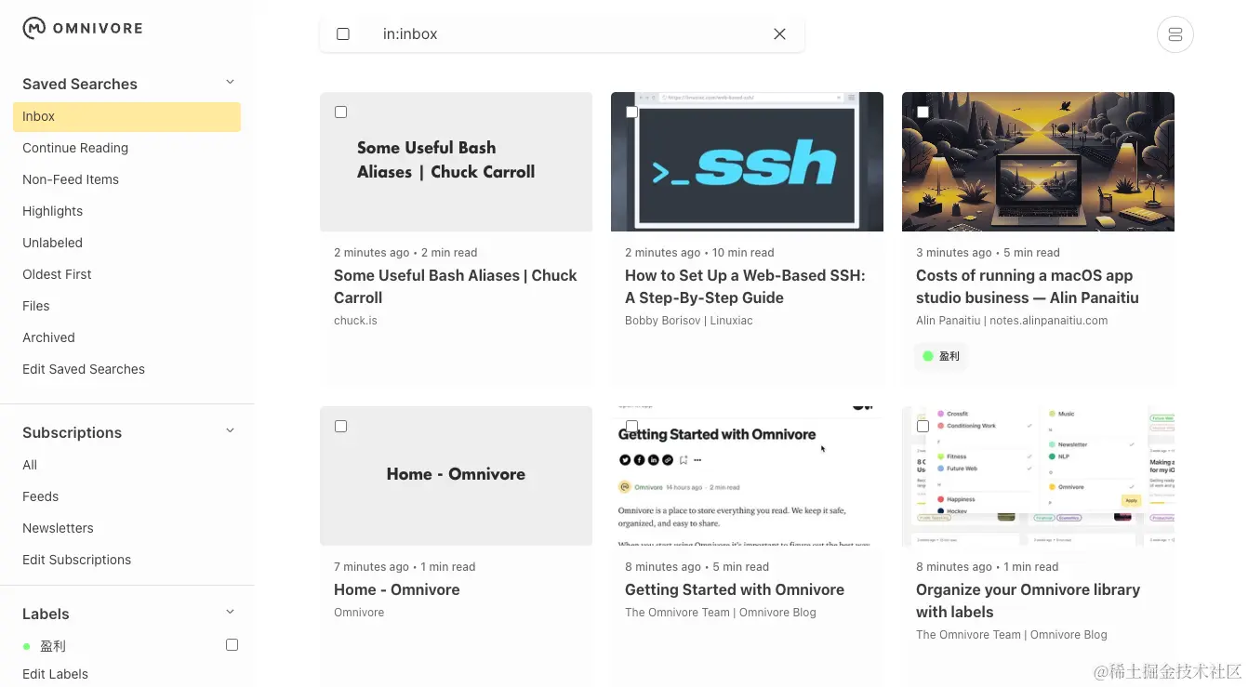This screenshot has width=1248, height=687.
Task: Open the SSH terminal thumbnail image
Action: coord(747,161)
